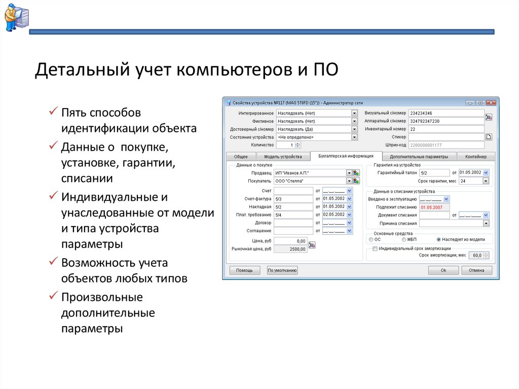This screenshot has width=519, height=389.
Task: Open the Интегрированное inheritance dropdown
Action: pos(354,113)
